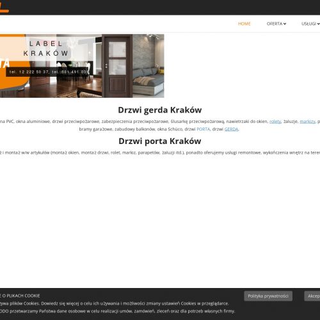This screenshot has height=320, width=320.
Task: Follow the rolety link
Action: click(275, 122)
